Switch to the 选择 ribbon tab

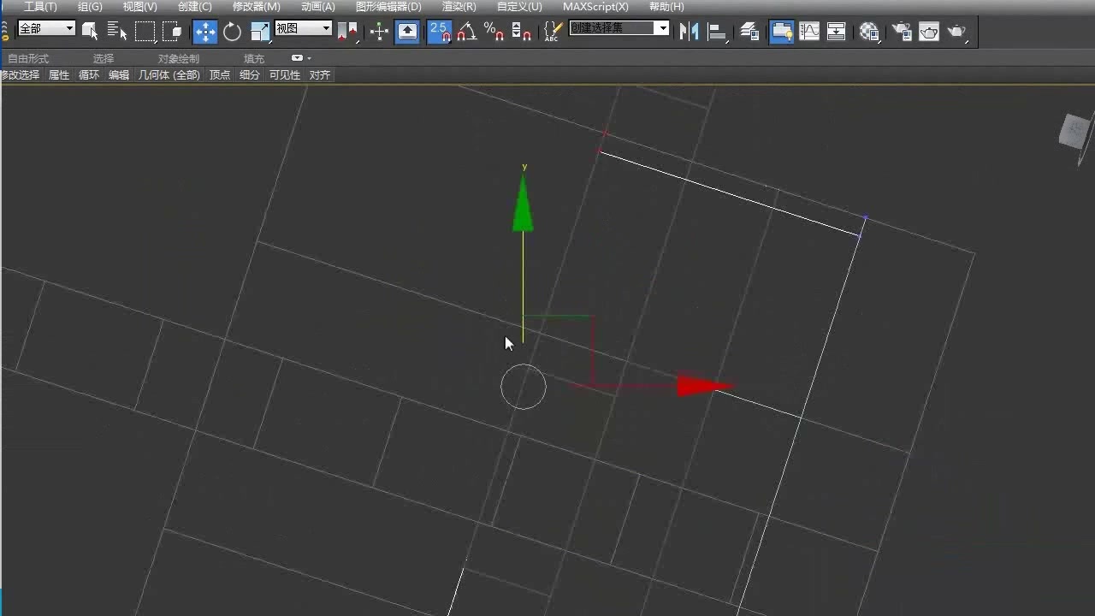(104, 58)
